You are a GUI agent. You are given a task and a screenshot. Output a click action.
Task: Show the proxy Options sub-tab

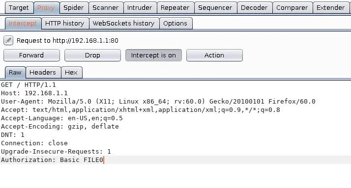[x=175, y=24]
